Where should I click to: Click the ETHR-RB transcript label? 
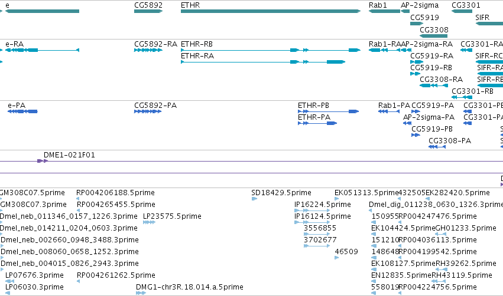[x=197, y=44]
